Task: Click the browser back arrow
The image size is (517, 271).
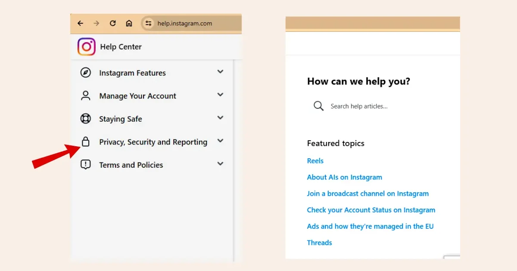Action: 80,23
